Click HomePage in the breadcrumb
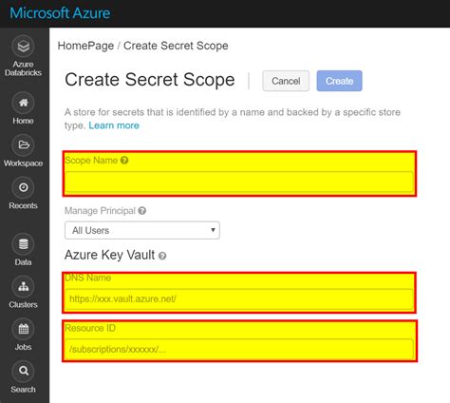 click(85, 46)
